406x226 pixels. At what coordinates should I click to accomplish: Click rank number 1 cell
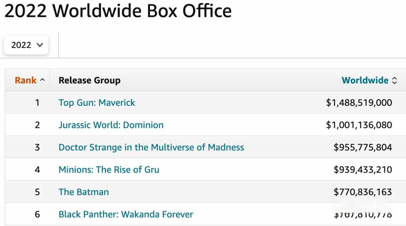[37, 102]
